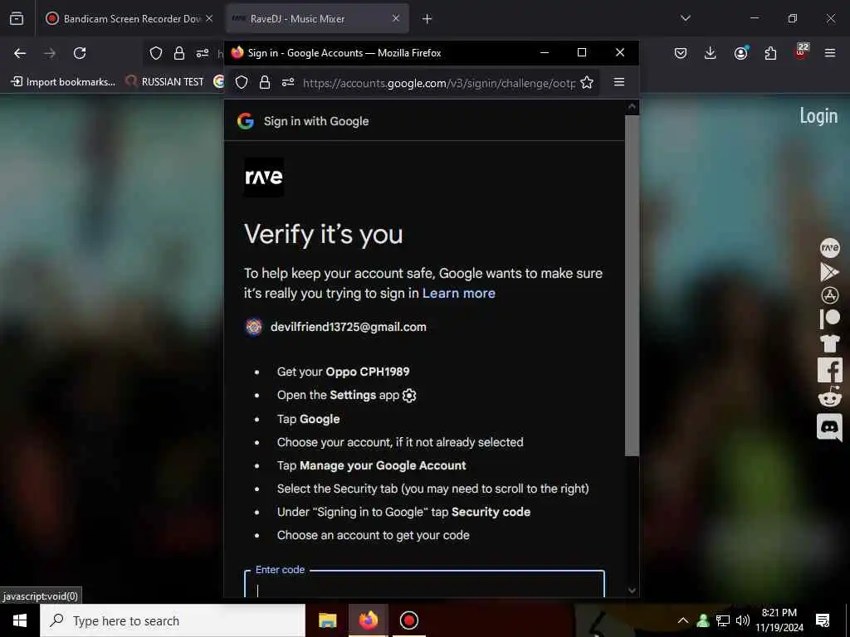Viewport: 850px width, 637px height.
Task: Close the RaveDJ - Music Mixer tab
Action: click(396, 18)
